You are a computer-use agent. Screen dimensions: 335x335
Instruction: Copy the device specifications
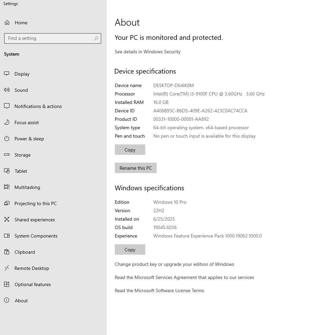tap(130, 149)
